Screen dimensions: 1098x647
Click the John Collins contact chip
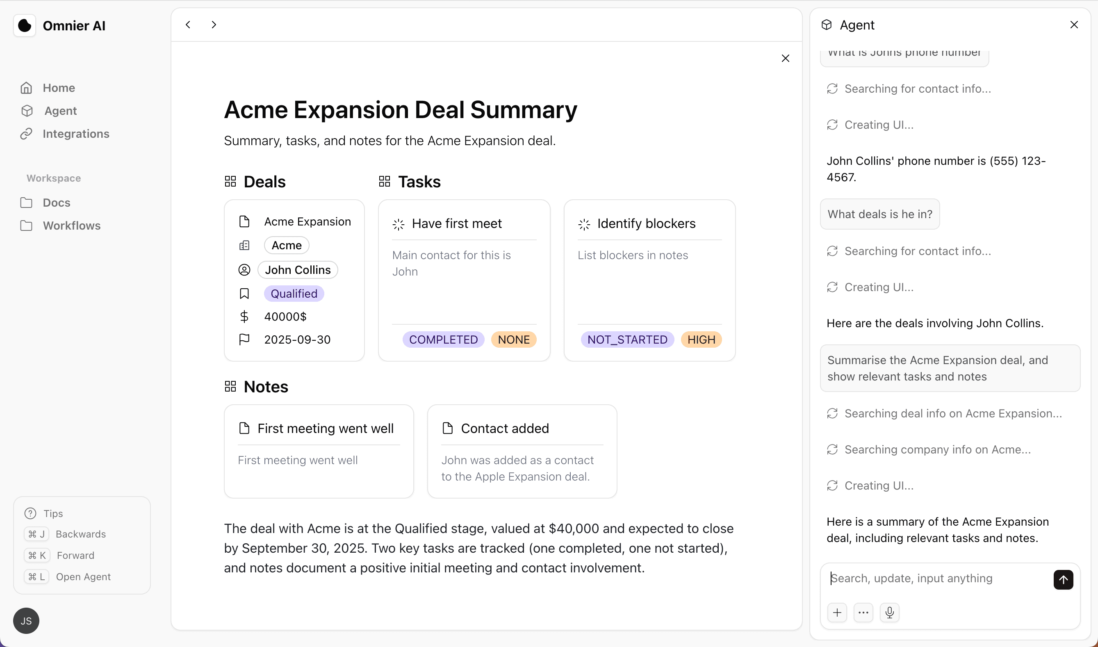tap(298, 270)
